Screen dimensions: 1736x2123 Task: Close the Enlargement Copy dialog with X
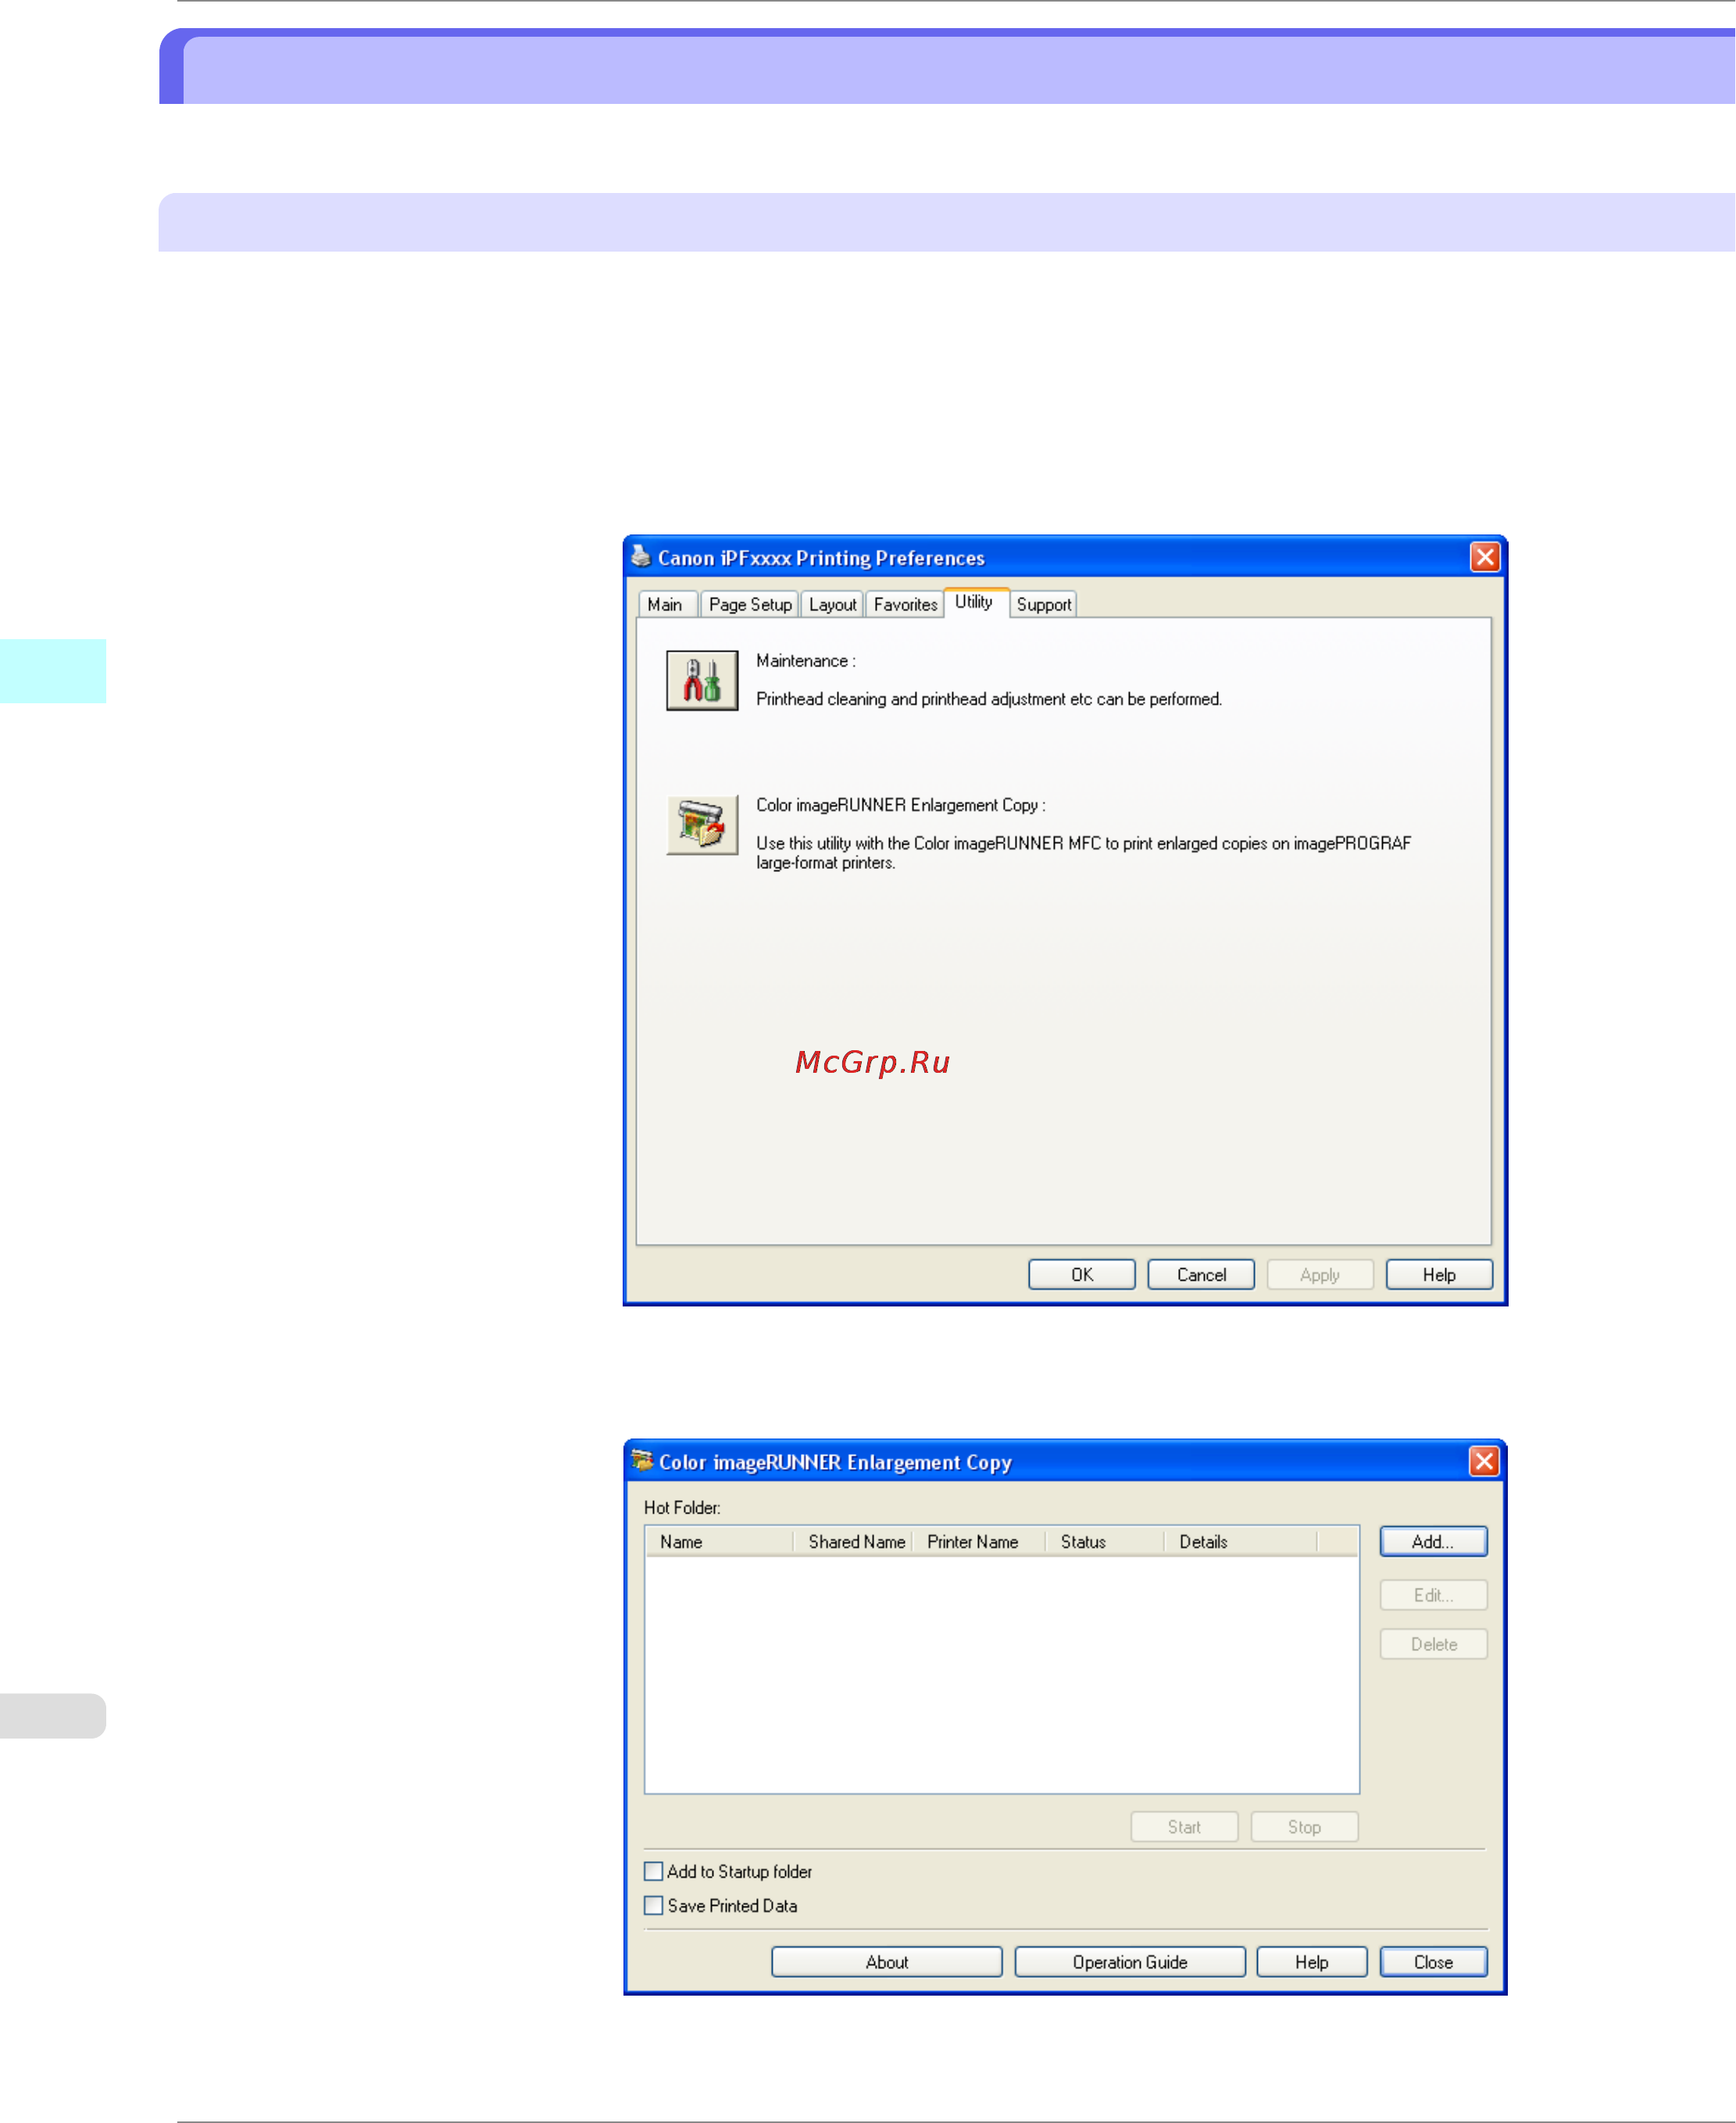[x=1484, y=1461]
